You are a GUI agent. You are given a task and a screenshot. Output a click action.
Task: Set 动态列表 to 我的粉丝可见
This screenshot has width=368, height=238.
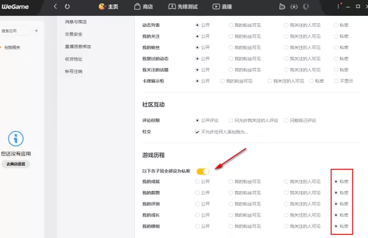231,25
